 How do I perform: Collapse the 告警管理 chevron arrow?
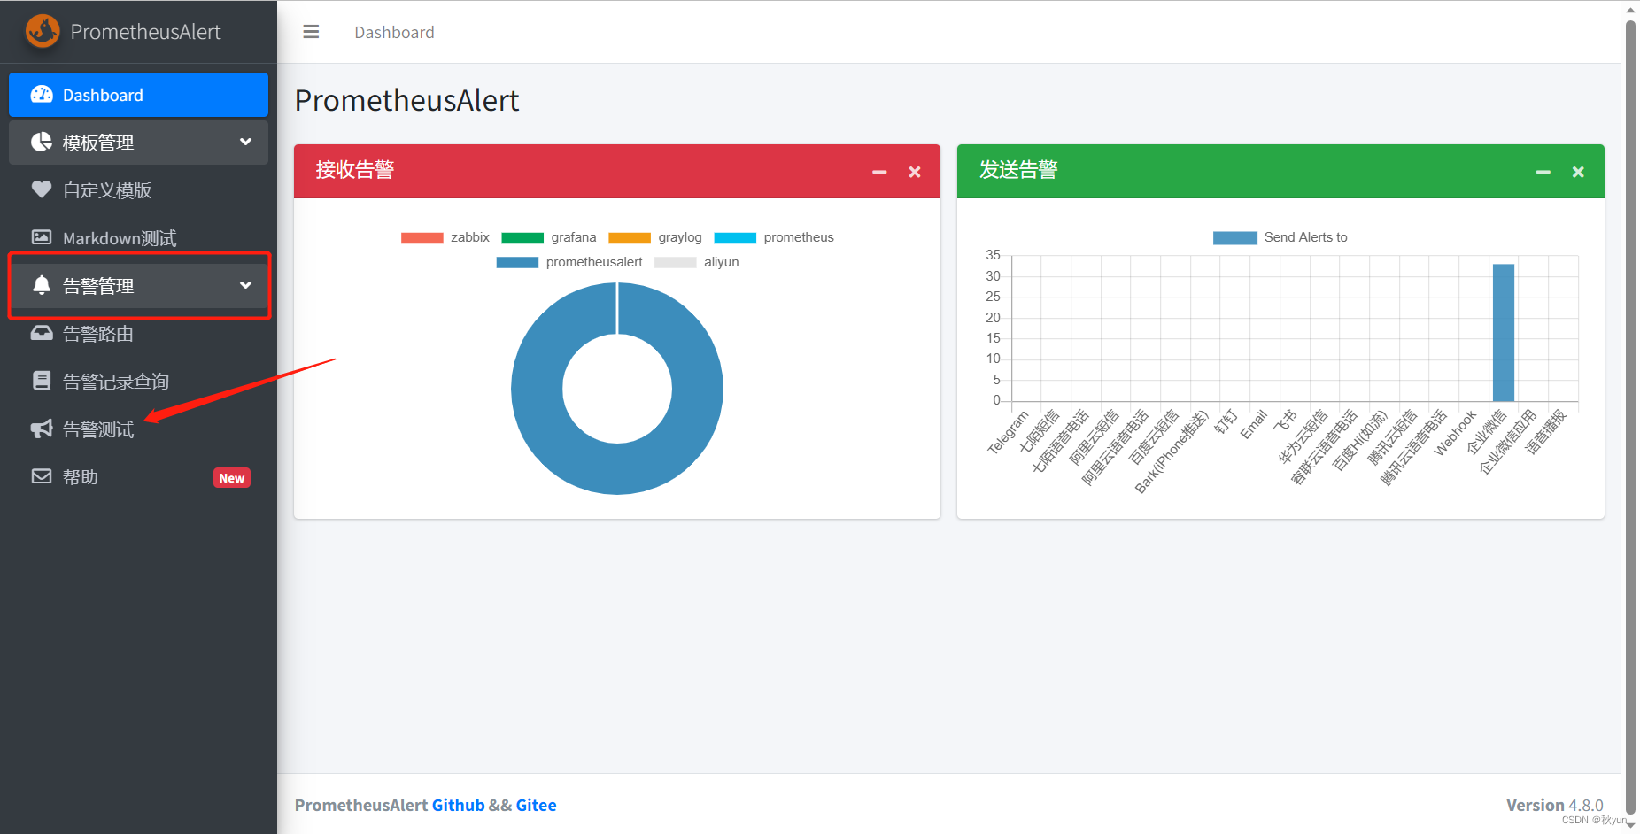[245, 285]
